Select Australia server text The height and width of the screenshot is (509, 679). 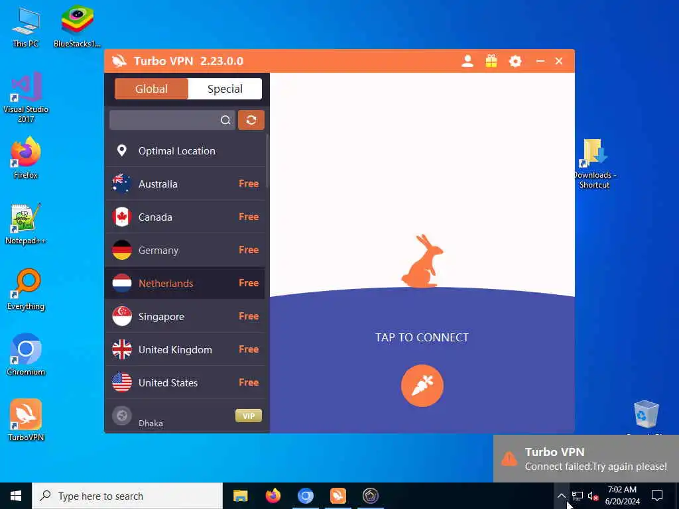pos(158,184)
